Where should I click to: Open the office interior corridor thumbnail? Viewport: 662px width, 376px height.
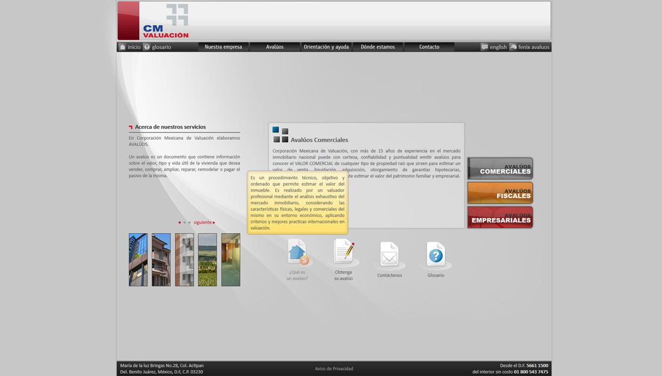pyautogui.click(x=230, y=260)
